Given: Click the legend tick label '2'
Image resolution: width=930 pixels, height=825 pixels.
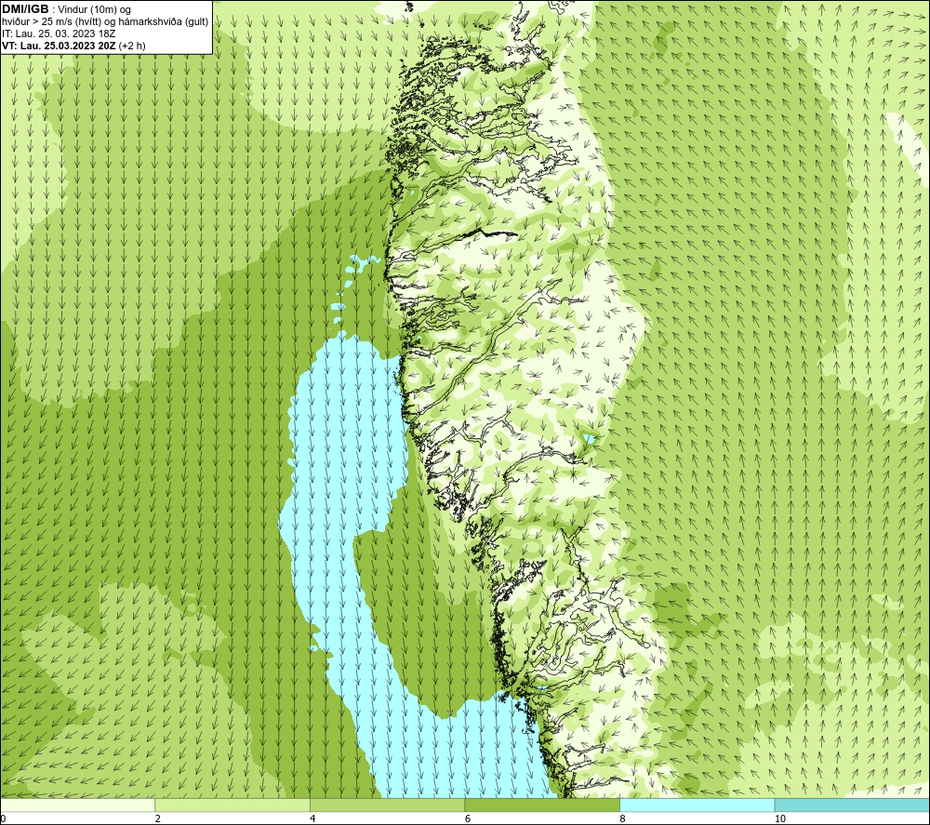Looking at the screenshot, I should point(158,818).
